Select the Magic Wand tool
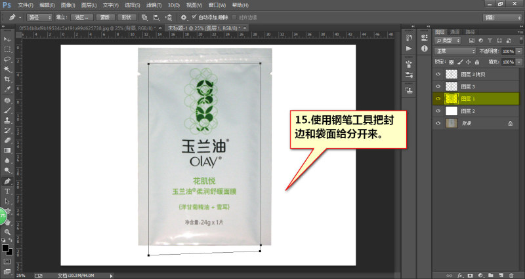 [x=7, y=69]
